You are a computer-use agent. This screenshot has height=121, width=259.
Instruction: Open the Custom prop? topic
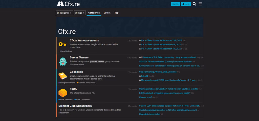click(145, 97)
